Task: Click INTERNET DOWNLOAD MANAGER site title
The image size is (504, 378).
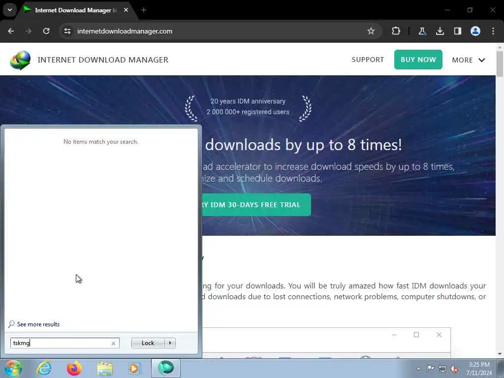Action: (x=103, y=60)
